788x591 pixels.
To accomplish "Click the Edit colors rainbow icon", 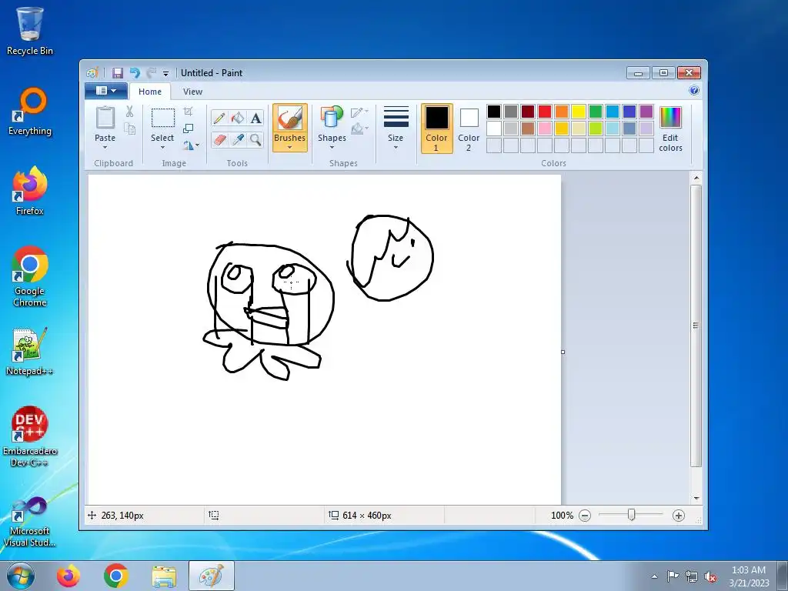I will coord(670,118).
